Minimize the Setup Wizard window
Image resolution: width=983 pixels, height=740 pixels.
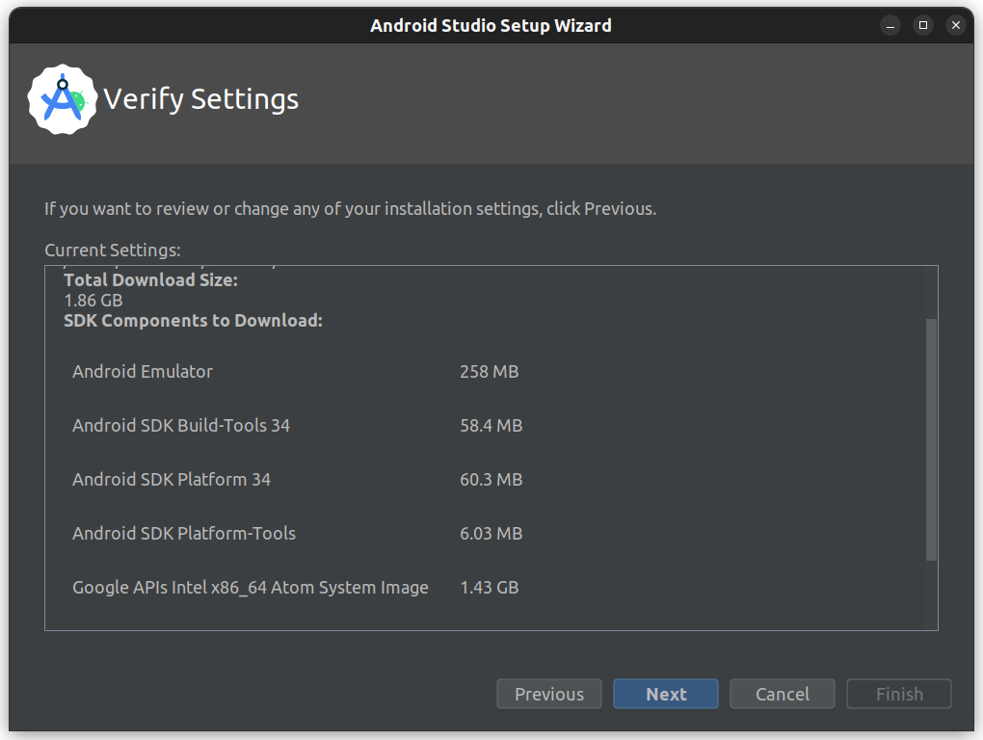click(890, 25)
